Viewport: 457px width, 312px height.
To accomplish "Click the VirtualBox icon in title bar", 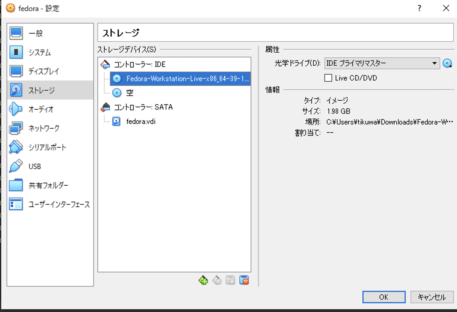I will pos(10,8).
